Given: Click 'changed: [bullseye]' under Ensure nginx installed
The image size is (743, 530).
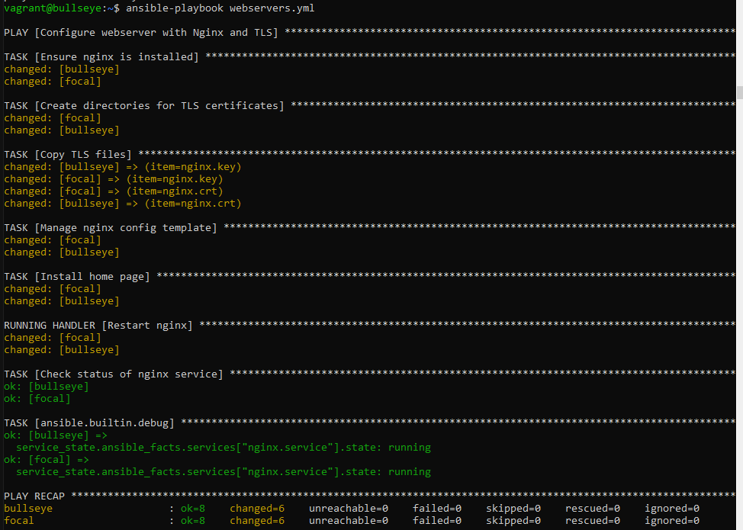Looking at the screenshot, I should pyautogui.click(x=62, y=69).
